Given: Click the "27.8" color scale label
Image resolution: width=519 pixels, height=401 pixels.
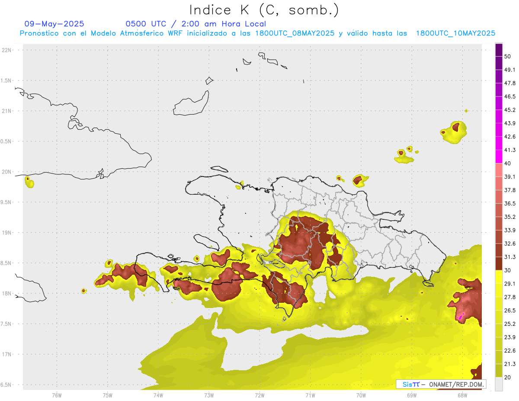Looking at the screenshot, I should coord(509,297).
